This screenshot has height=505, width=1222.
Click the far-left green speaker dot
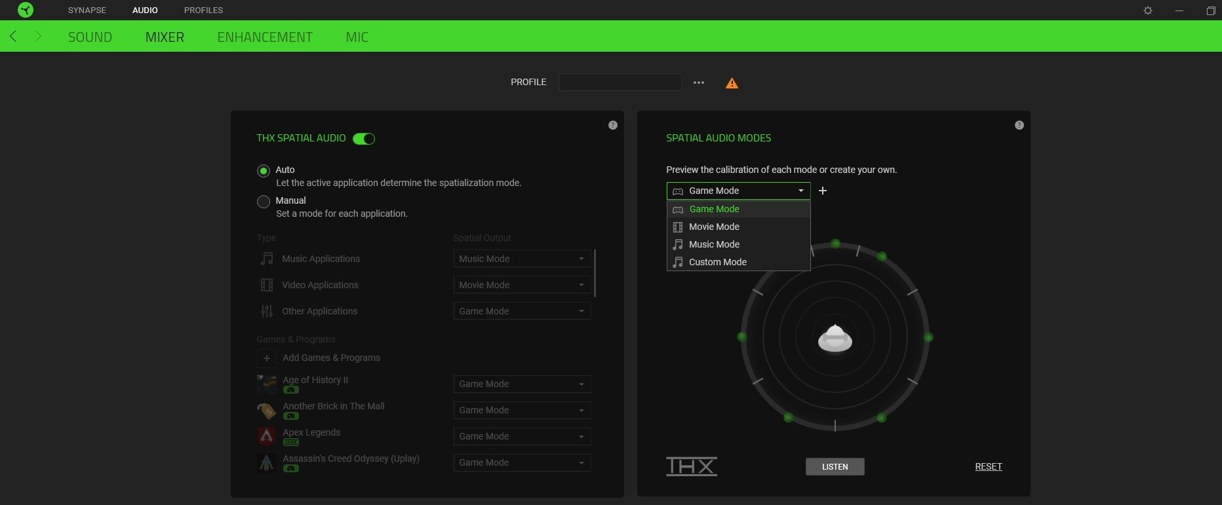741,337
